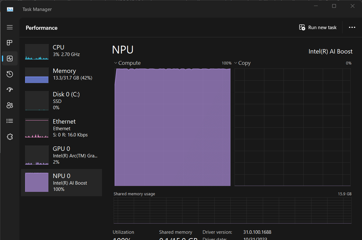Open the App history sidebar icon

pyautogui.click(x=10, y=74)
